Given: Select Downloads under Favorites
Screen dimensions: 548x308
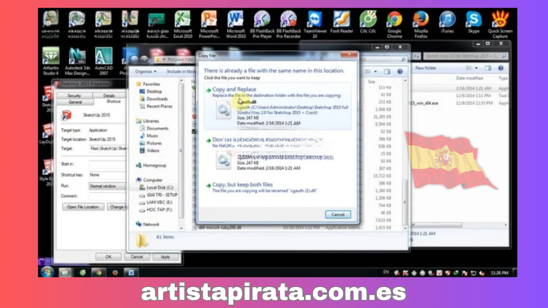Looking at the screenshot, I should [157, 98].
